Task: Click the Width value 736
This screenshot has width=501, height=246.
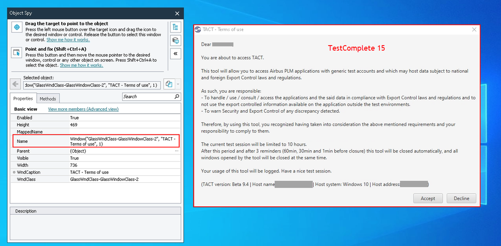Action: tap(73, 165)
